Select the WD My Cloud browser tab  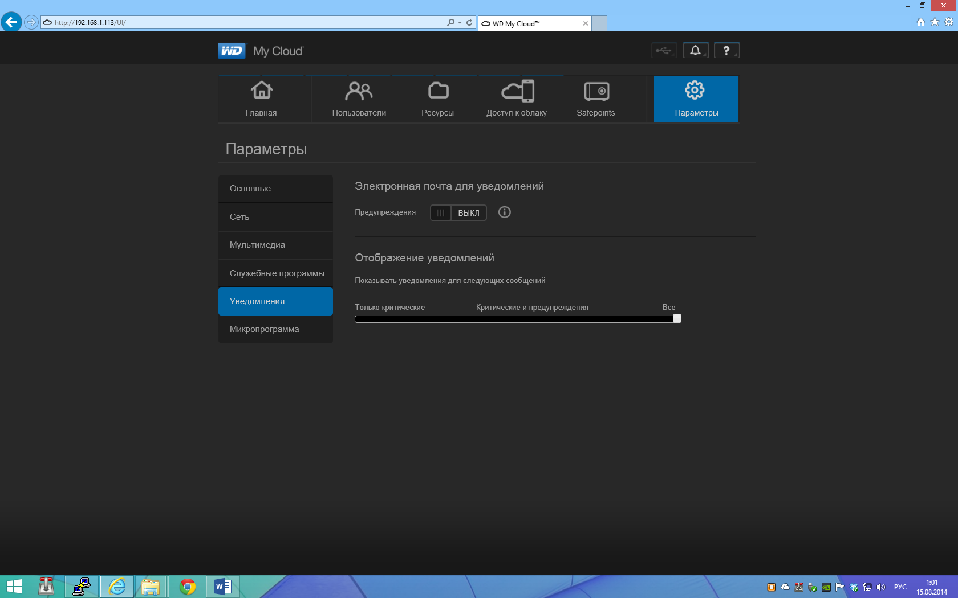[534, 23]
